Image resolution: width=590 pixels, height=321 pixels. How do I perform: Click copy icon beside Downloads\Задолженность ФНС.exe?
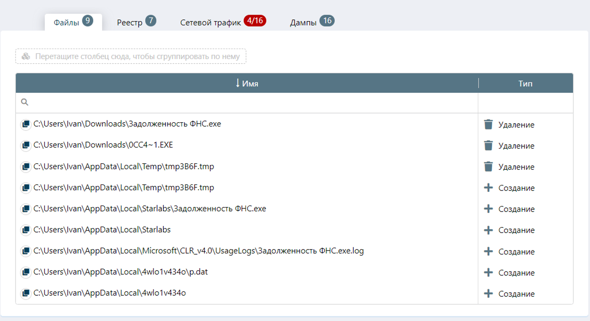coord(26,125)
